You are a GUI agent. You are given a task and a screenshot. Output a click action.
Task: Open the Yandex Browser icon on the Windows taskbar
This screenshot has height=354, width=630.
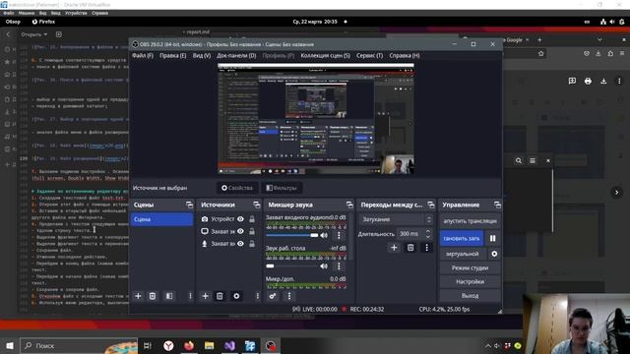[x=168, y=345]
